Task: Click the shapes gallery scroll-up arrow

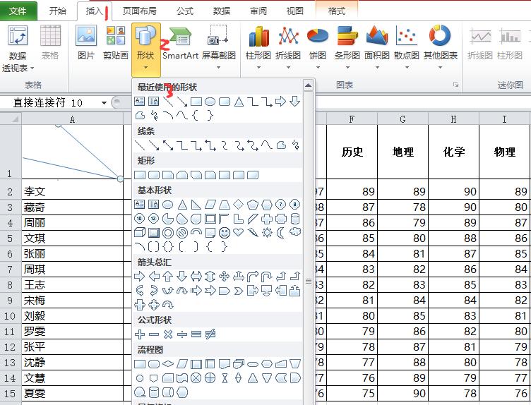Action: coord(308,85)
